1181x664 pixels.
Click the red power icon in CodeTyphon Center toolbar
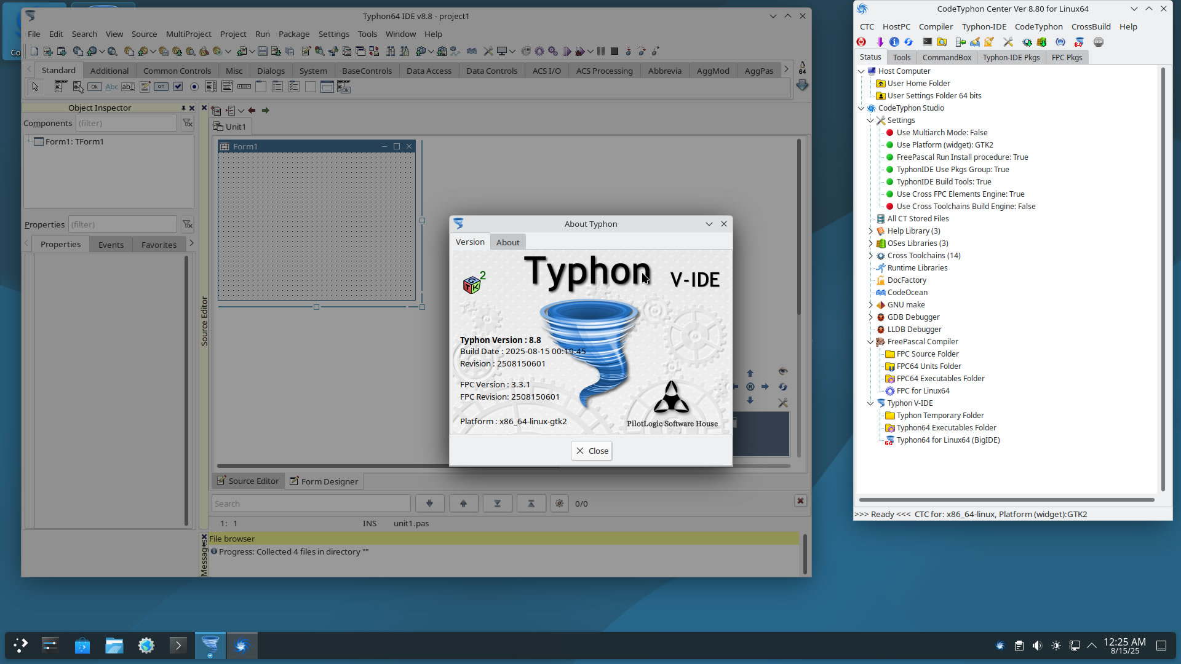[x=861, y=42]
